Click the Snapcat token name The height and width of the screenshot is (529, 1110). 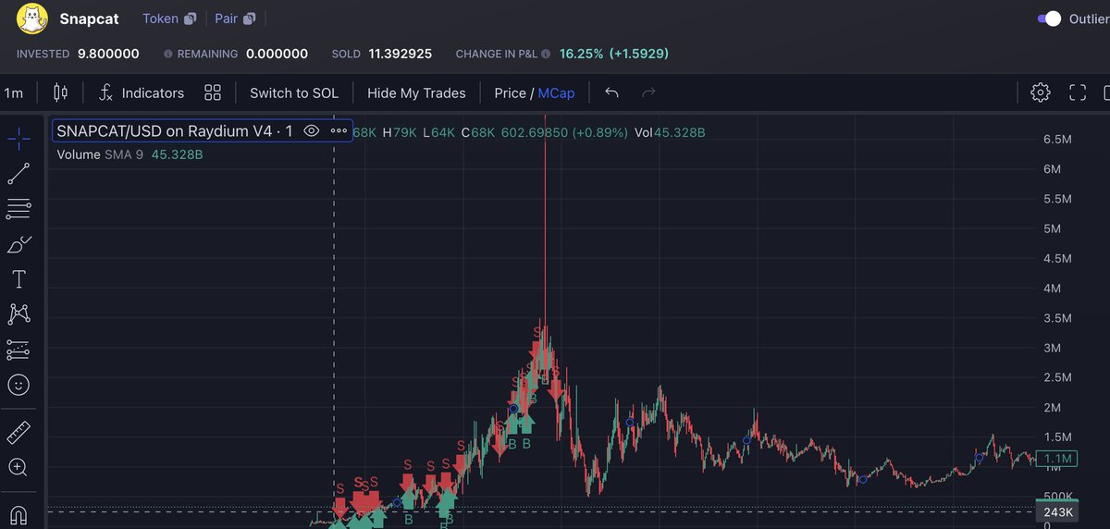(x=89, y=18)
